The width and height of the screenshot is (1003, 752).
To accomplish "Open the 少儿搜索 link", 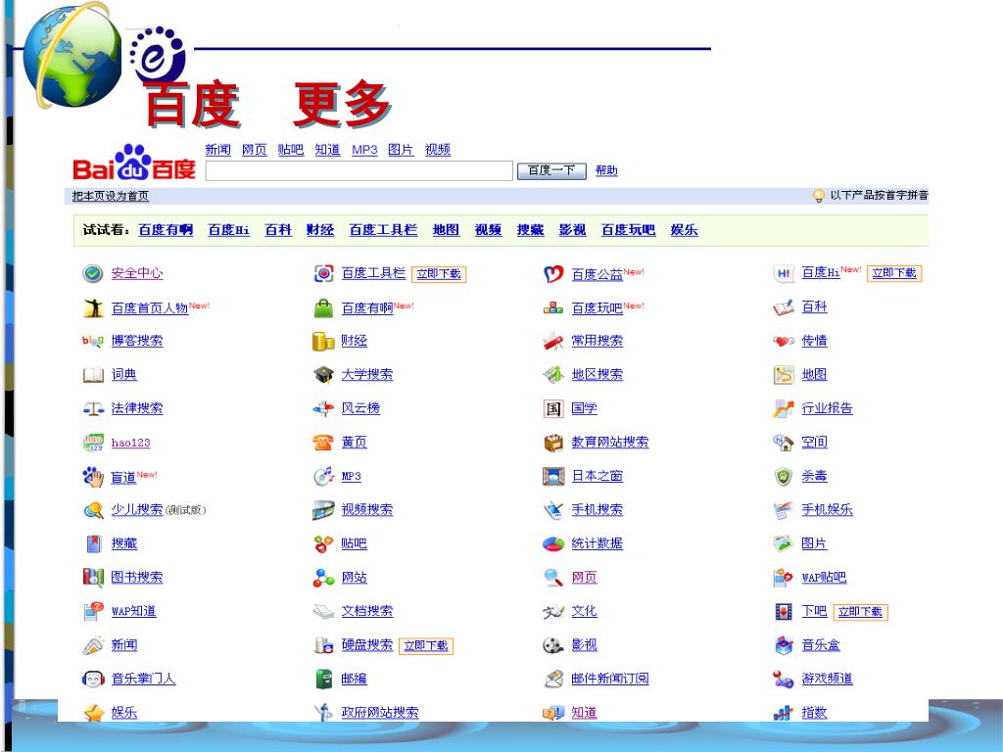I will 137,509.
